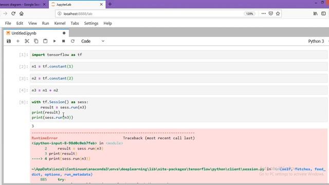Screen dimensions: 329x185
Task: Select the cell n3 = n1 + n2
Action: point(178,90)
